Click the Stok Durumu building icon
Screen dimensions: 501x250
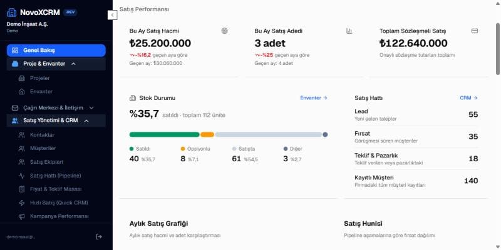click(x=133, y=98)
